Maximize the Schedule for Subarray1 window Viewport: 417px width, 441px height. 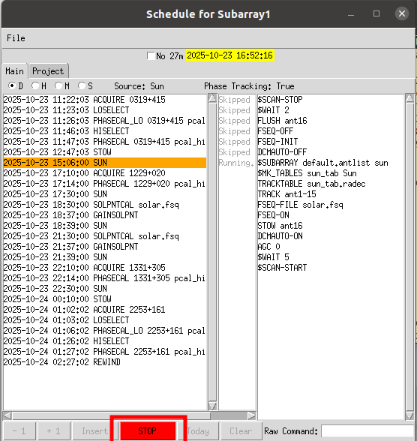(376, 13)
